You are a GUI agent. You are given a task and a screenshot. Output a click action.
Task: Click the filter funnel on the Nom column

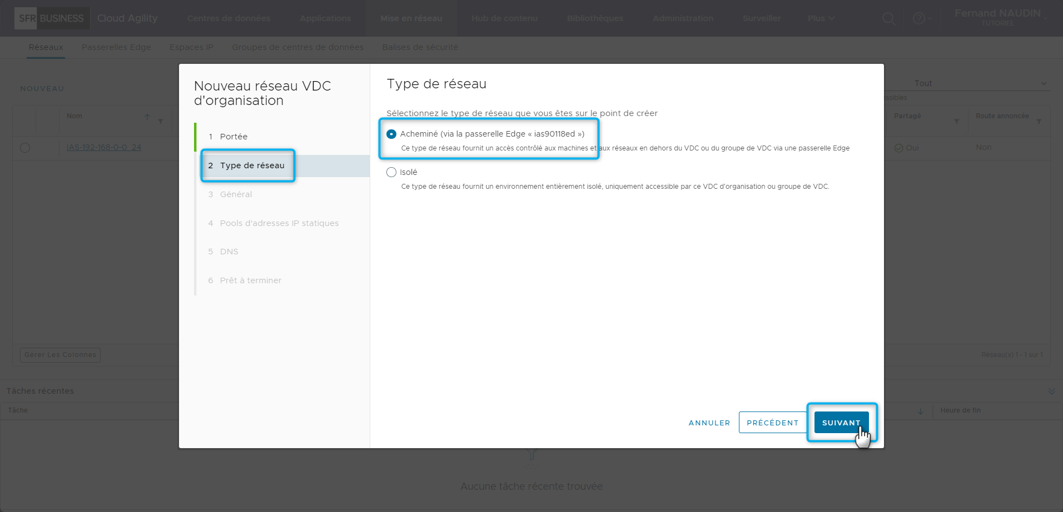pyautogui.click(x=160, y=121)
